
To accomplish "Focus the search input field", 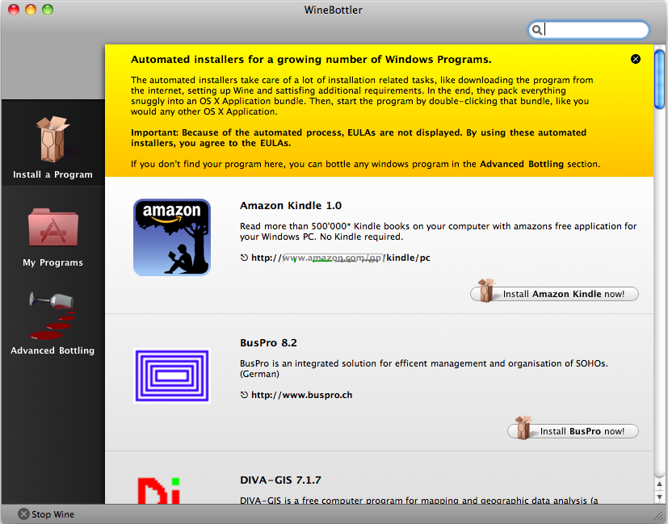I will (x=596, y=30).
